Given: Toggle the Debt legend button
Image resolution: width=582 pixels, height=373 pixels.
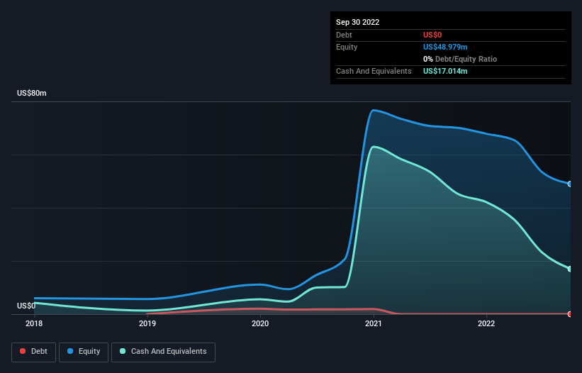Looking at the screenshot, I should 34,352.
